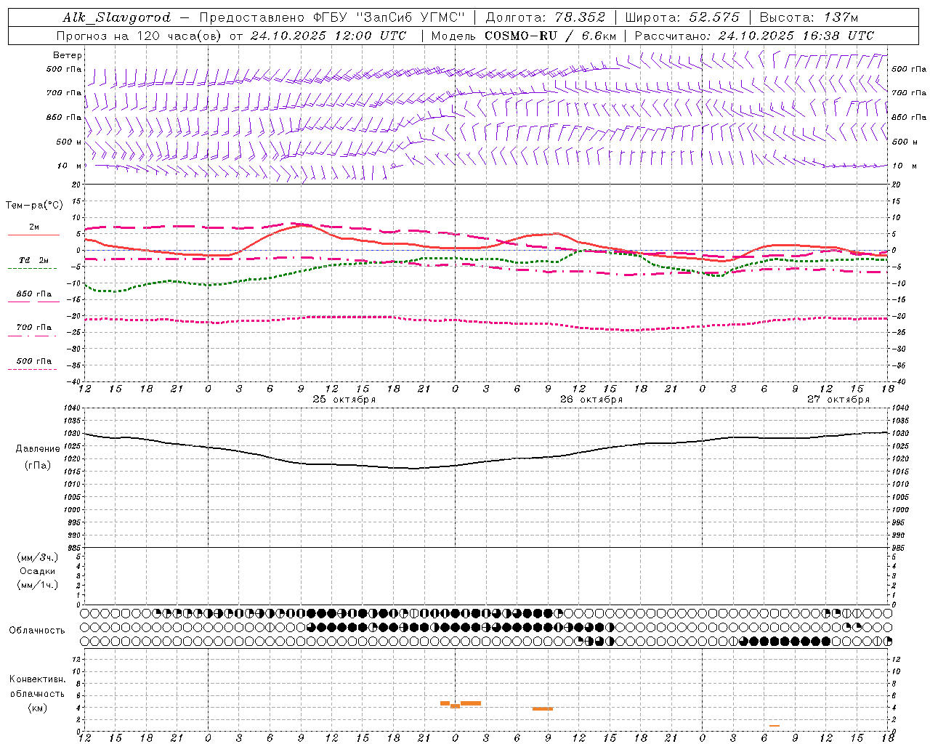Click the (гПа) unit label under Давление

click(x=38, y=466)
